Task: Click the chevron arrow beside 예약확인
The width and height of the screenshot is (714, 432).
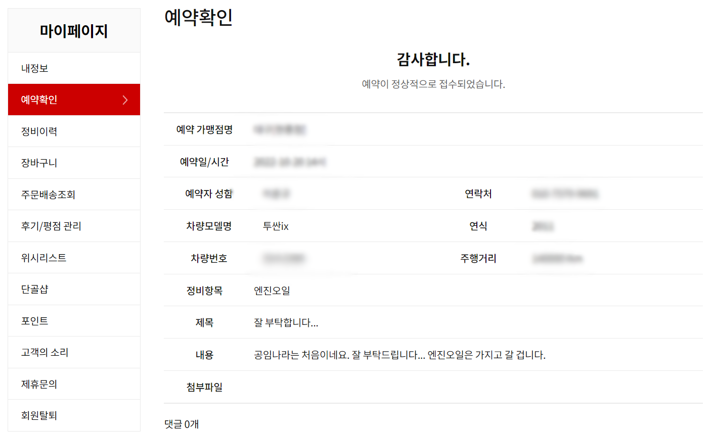Action: pos(125,100)
